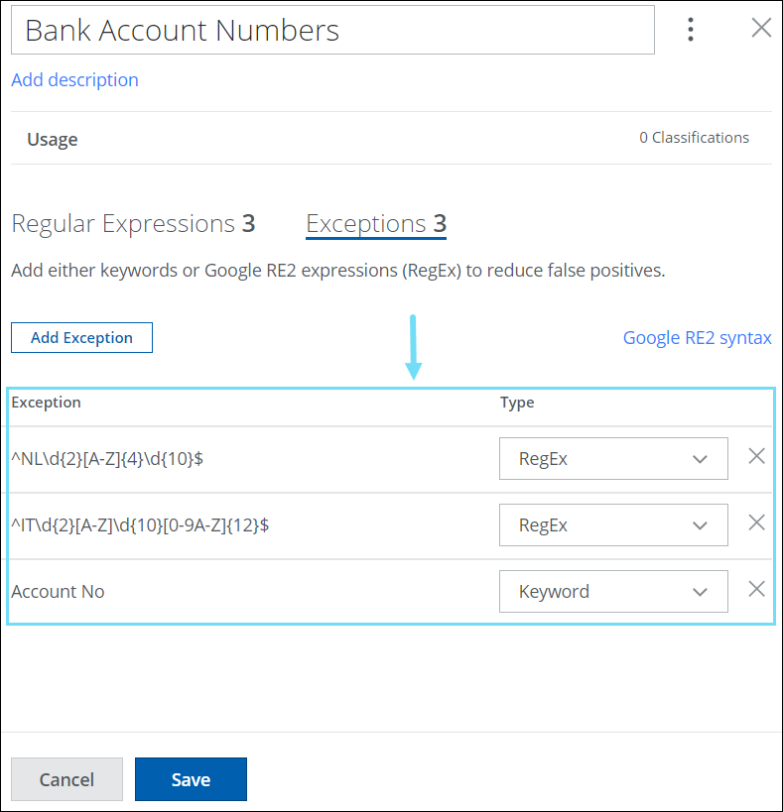783x812 pixels.
Task: Edit the ^NL exception expression text
Action: 108,459
